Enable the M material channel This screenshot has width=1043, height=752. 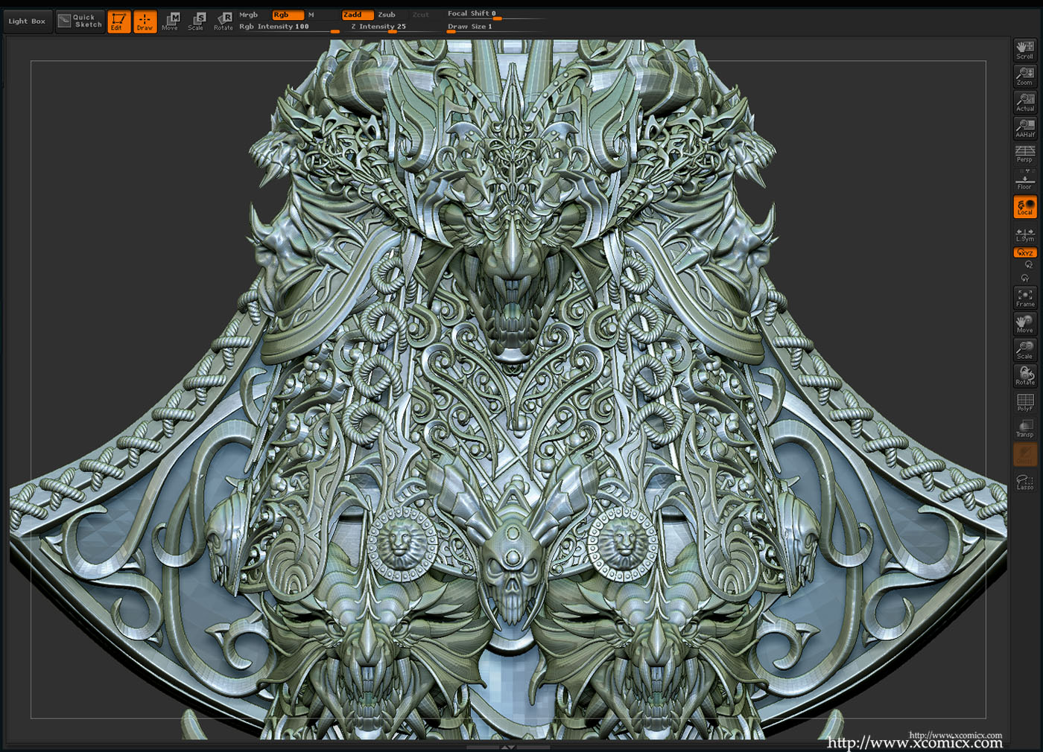click(311, 15)
